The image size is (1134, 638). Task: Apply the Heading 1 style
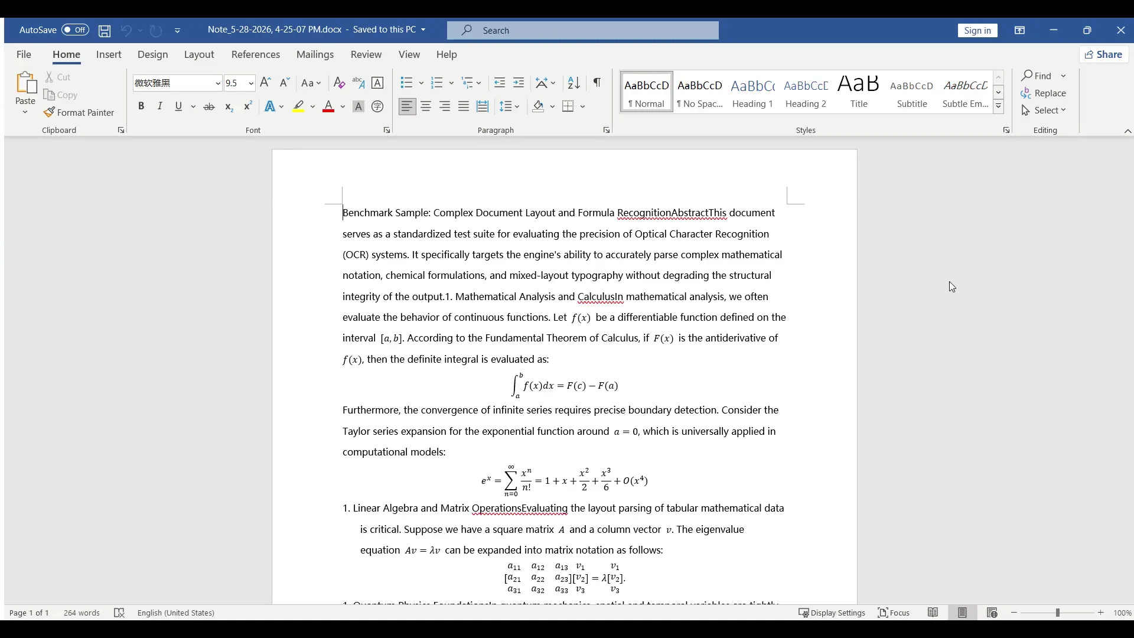pos(752,93)
